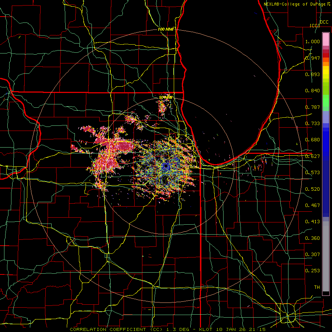Select the 0.307 legend value

pos(312,255)
